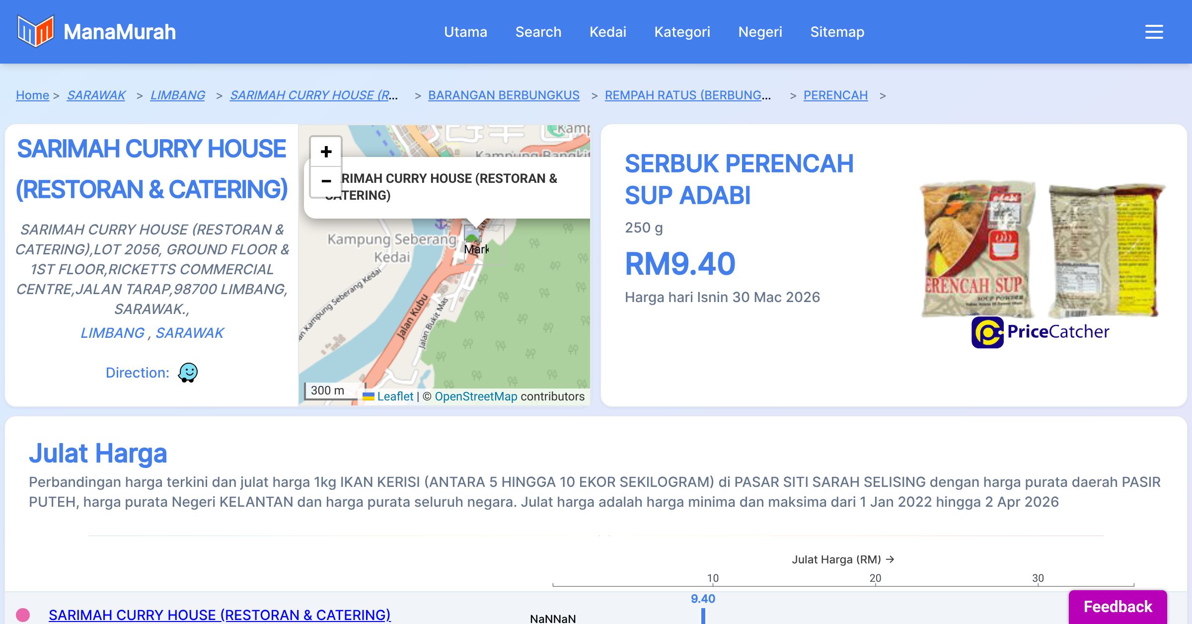Image resolution: width=1192 pixels, height=624 pixels.
Task: Go to the Search page
Action: point(538,32)
